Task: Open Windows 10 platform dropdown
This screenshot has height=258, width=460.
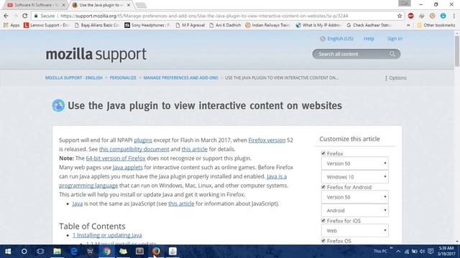Action: (354, 177)
